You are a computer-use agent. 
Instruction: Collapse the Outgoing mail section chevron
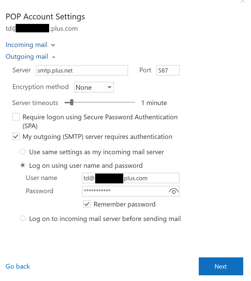53,57
